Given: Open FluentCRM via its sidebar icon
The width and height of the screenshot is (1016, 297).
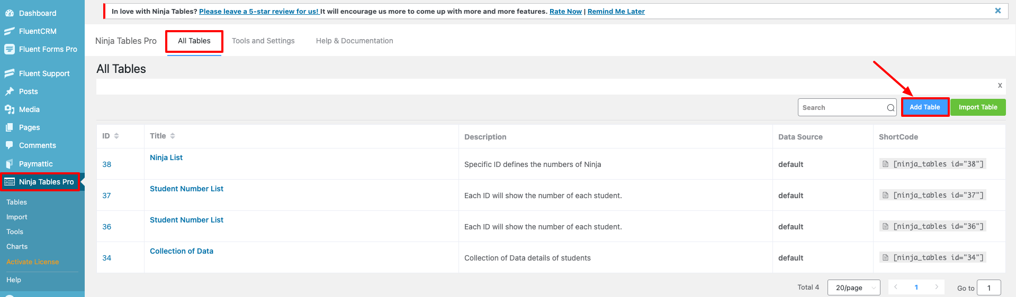Looking at the screenshot, I should click(x=9, y=31).
